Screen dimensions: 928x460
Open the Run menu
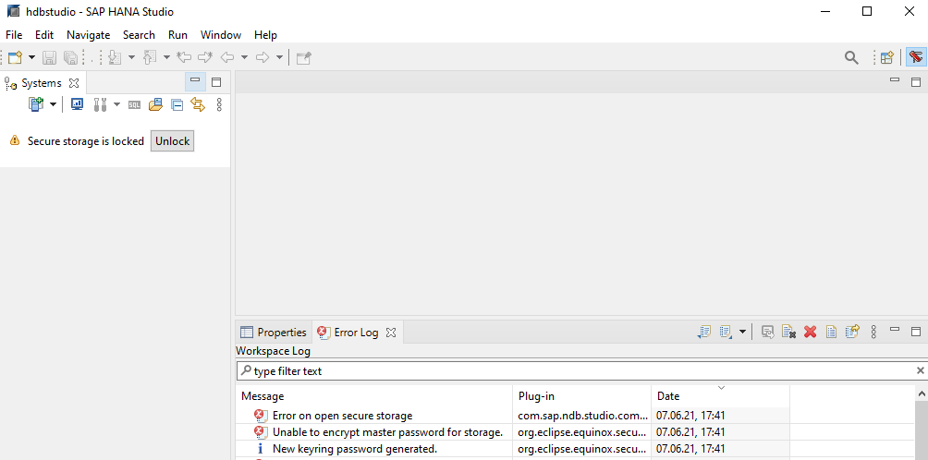click(177, 35)
